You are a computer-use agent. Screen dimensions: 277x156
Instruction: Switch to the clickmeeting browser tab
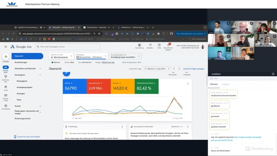pos(30,27)
